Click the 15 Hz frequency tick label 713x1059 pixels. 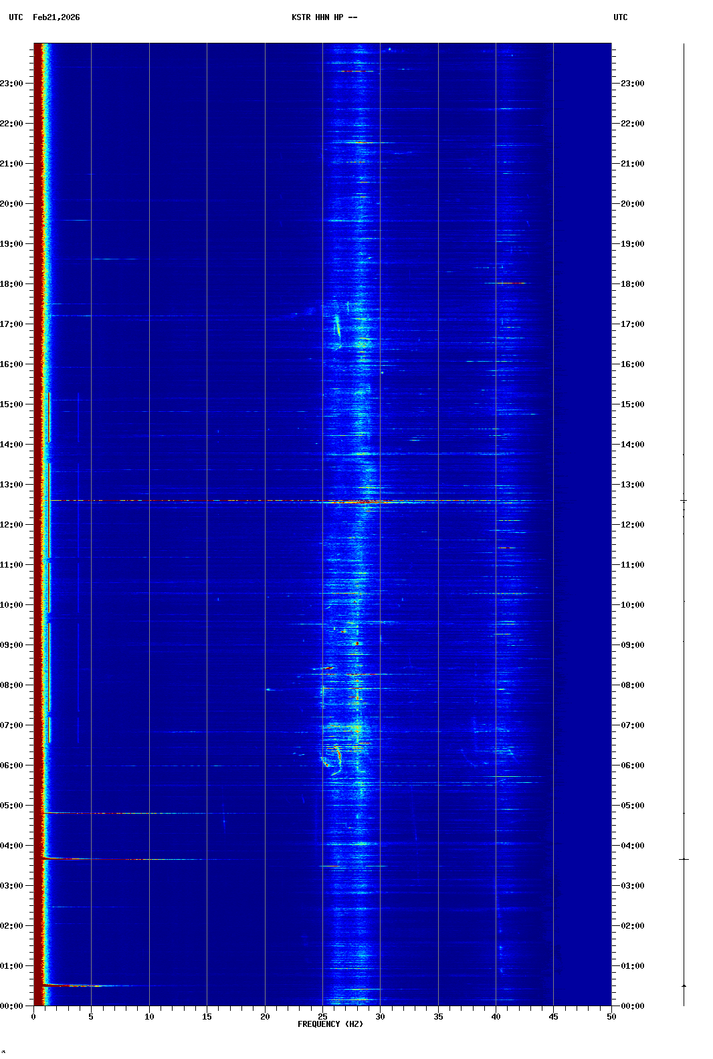(207, 1016)
